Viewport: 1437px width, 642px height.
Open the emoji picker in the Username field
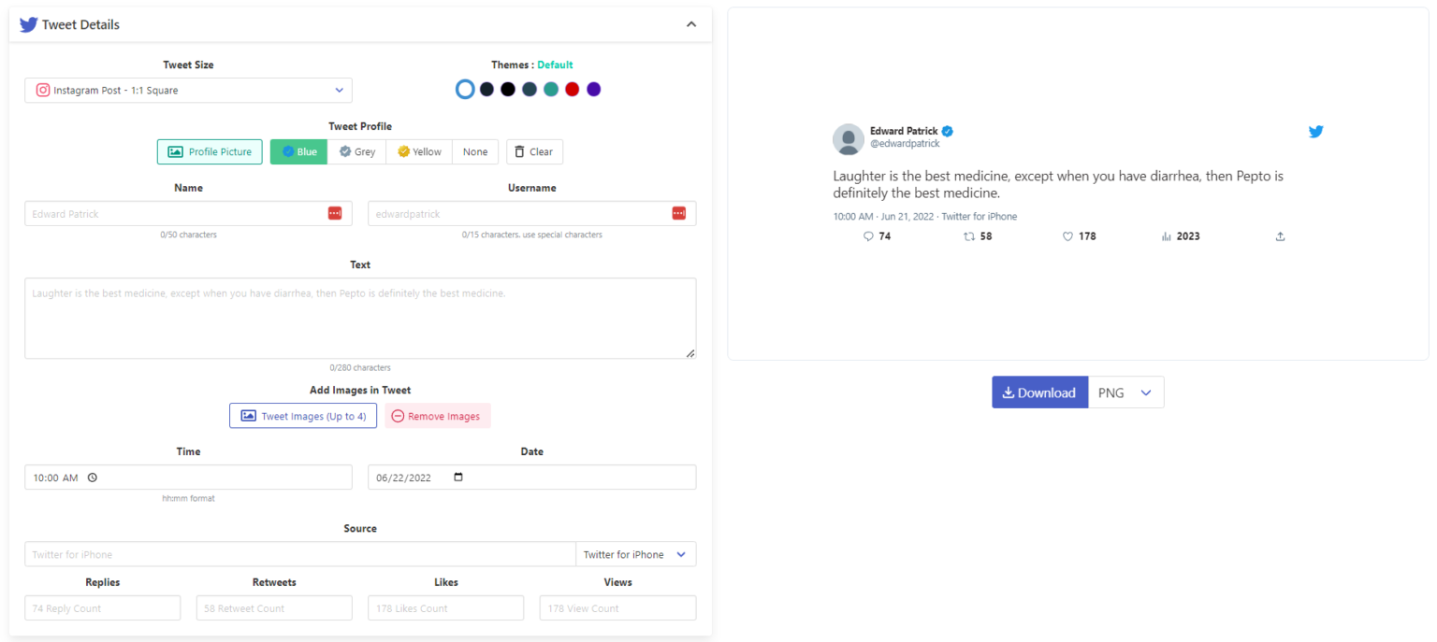679,213
